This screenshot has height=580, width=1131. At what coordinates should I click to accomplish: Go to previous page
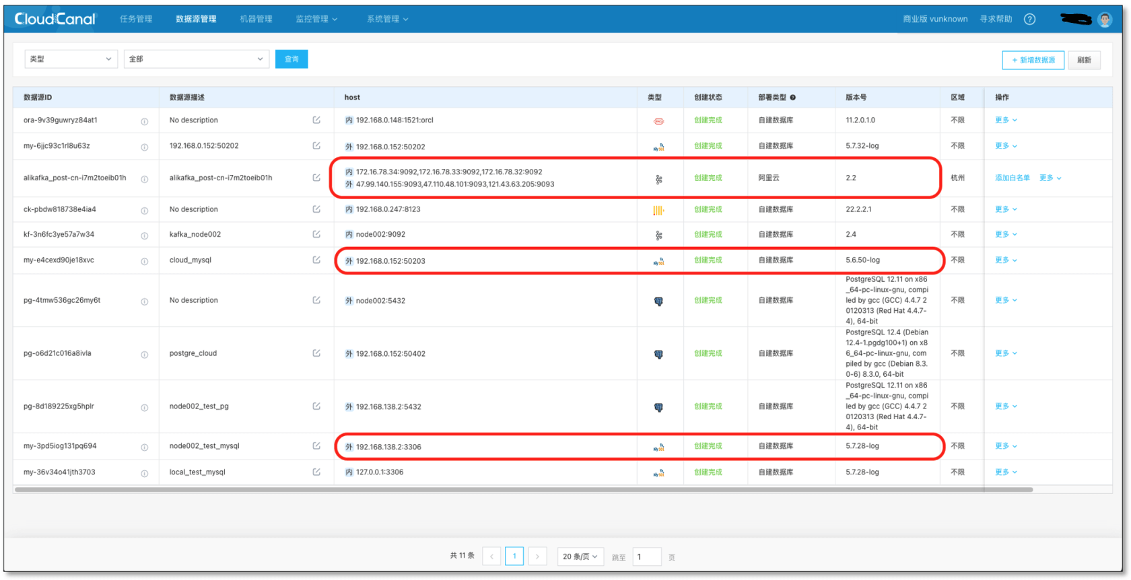click(491, 556)
